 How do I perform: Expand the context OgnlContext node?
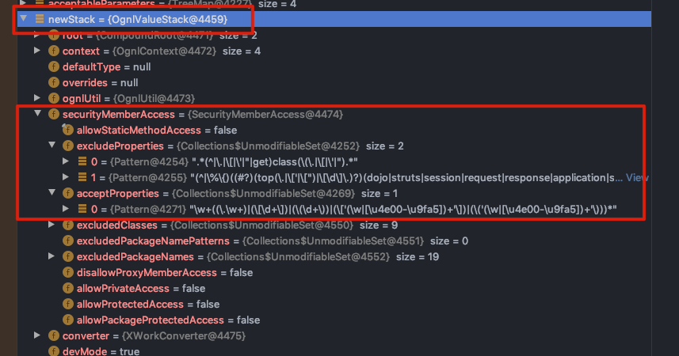pyautogui.click(x=37, y=51)
